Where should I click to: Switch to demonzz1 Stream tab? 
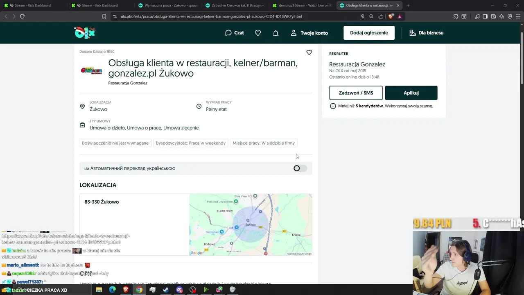coord(302,5)
